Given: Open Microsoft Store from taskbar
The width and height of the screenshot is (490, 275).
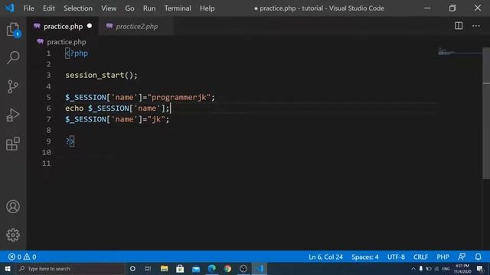Looking at the screenshot, I should (x=180, y=268).
